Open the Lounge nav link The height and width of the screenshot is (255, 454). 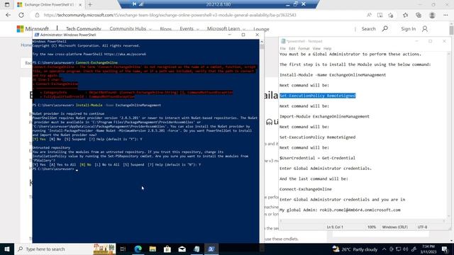coord(261,29)
